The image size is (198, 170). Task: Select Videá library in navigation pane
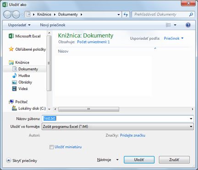(23, 89)
